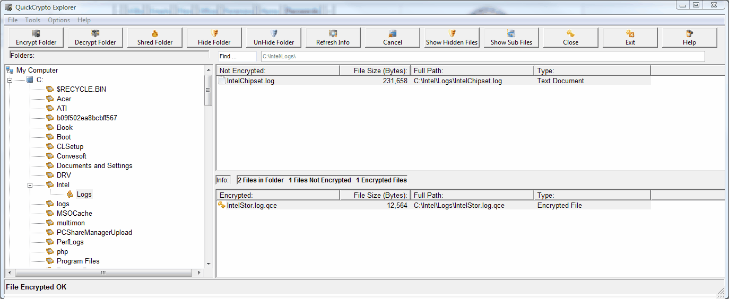Collapse the Intel folder node
The width and height of the screenshot is (729, 299).
click(x=30, y=185)
